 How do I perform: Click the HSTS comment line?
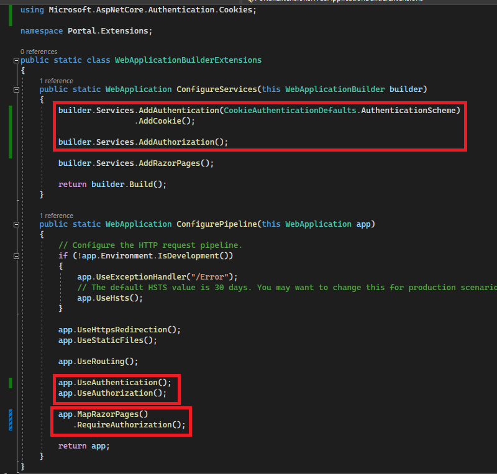click(248, 287)
